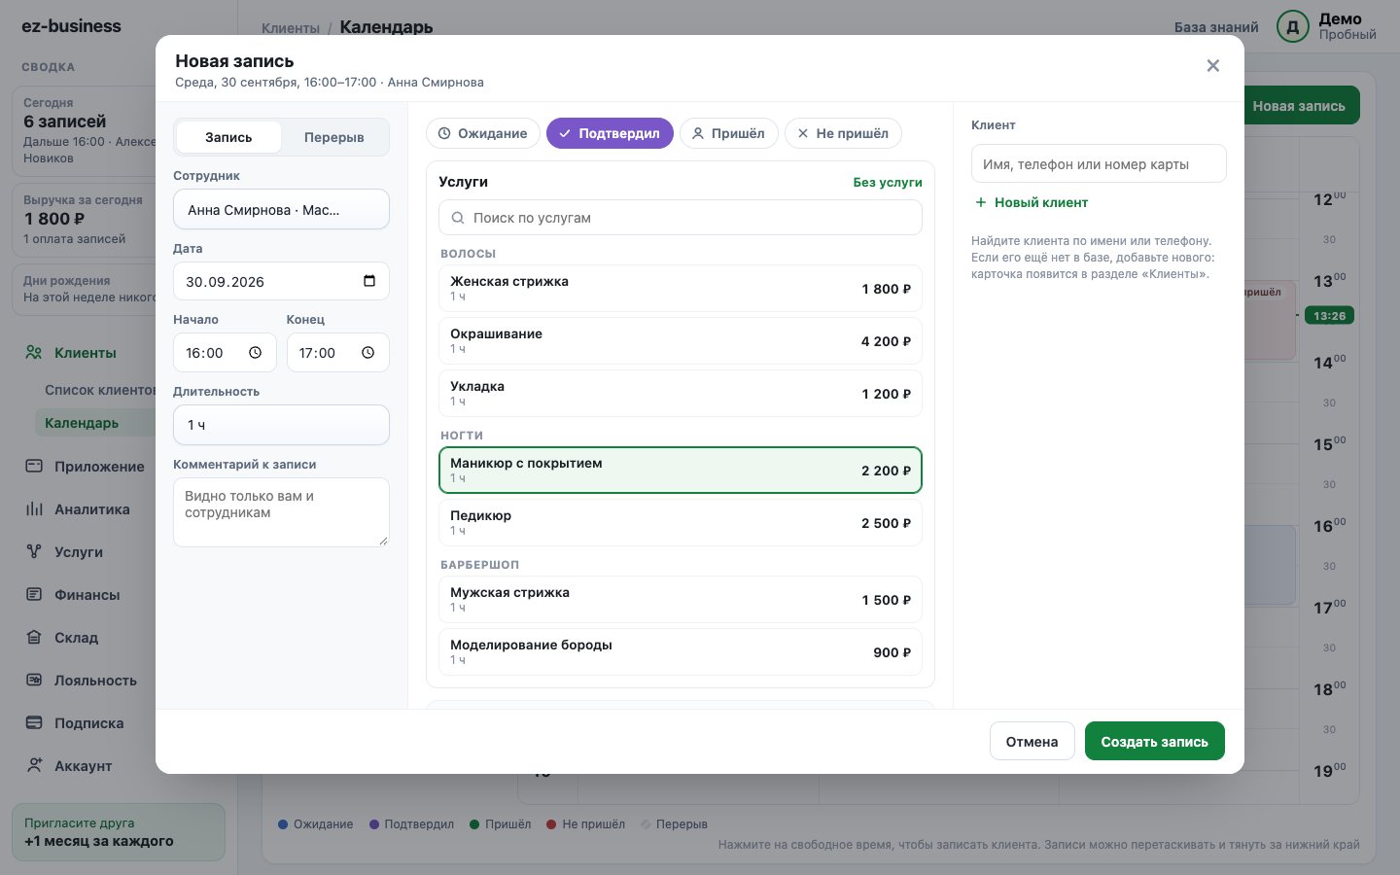Click the Отмена button
The width and height of the screenshot is (1400, 875).
click(1032, 742)
